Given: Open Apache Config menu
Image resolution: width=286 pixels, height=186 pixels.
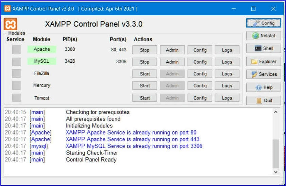Looking at the screenshot, I should (200, 50).
